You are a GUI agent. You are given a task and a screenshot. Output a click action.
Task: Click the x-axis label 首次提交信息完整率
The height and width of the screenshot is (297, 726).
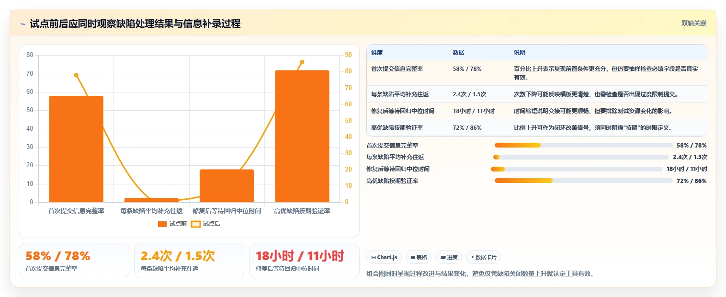pyautogui.click(x=76, y=211)
